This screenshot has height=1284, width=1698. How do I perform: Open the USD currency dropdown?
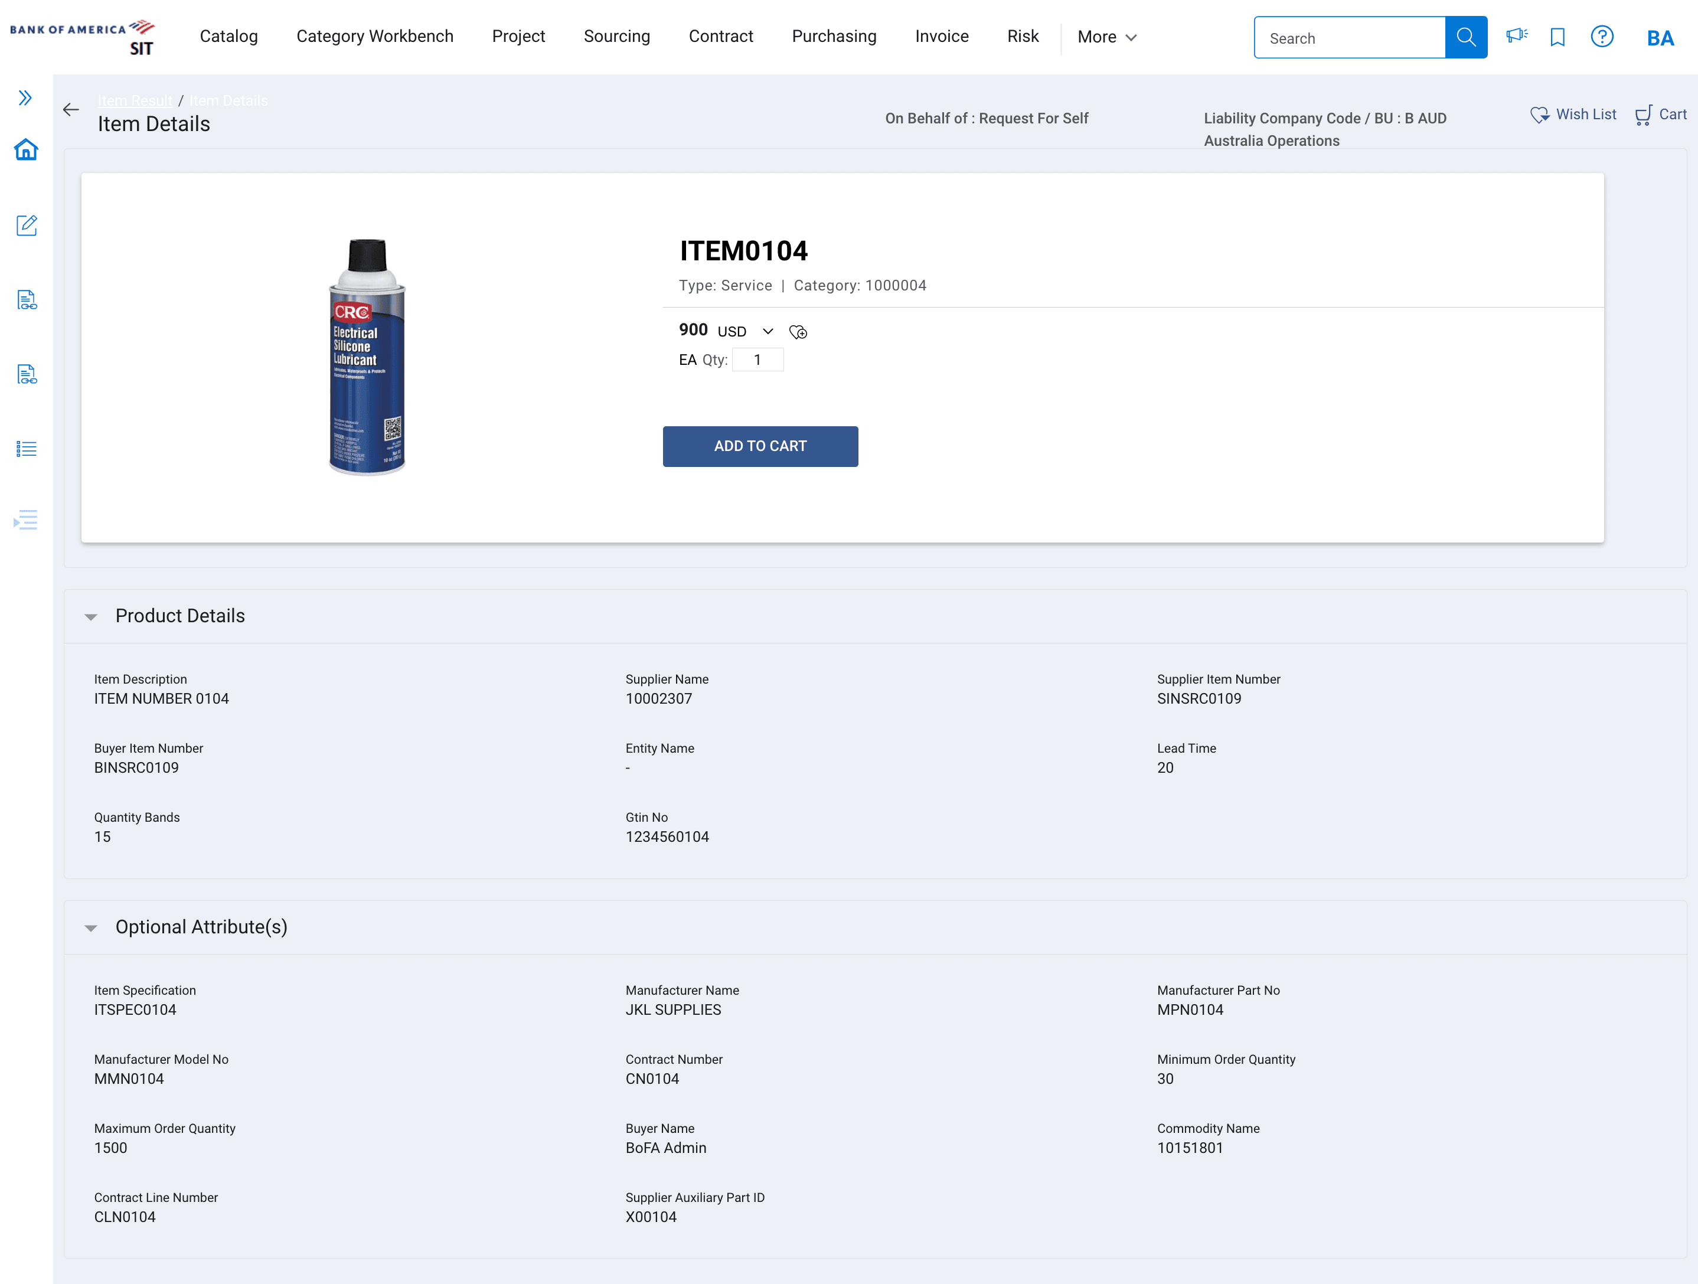[x=767, y=332]
